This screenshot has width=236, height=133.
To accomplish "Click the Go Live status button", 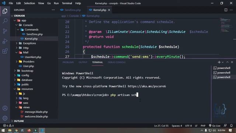I will click(x=215, y=126).
